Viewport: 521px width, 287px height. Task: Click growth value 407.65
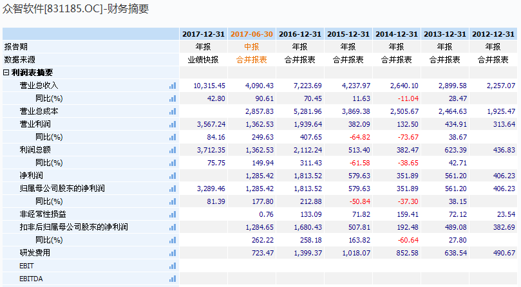click(x=311, y=137)
